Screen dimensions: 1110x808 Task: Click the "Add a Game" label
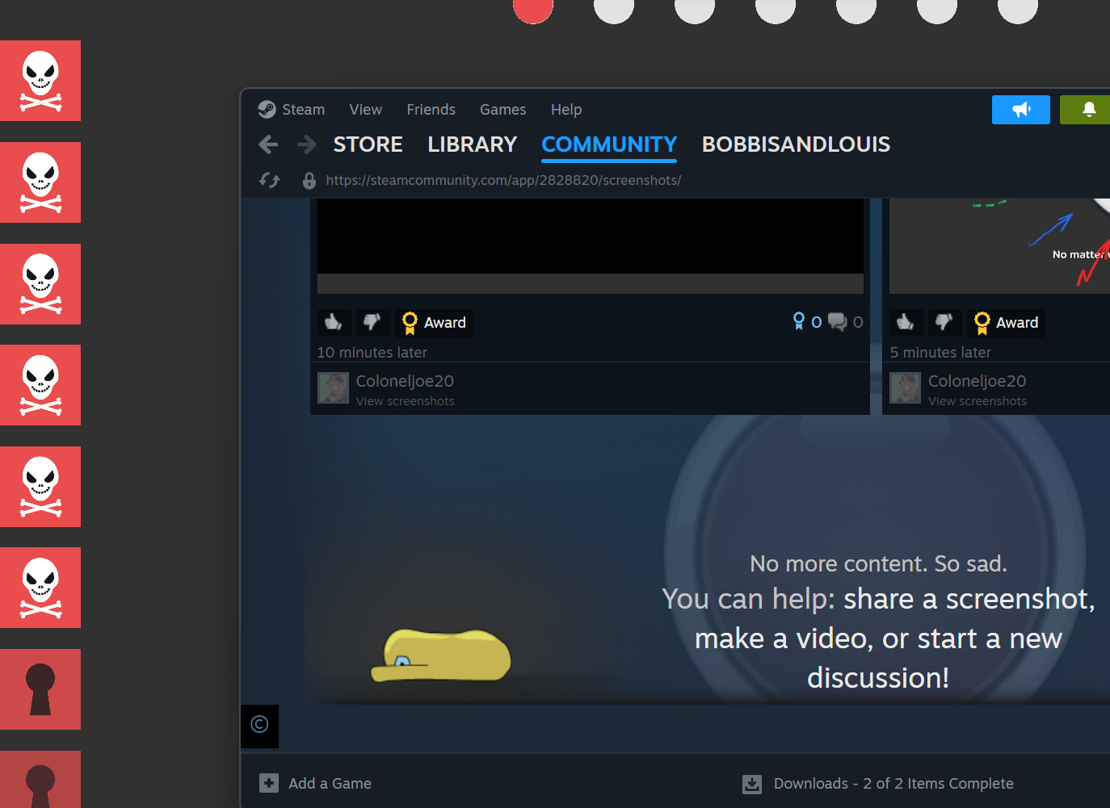(330, 784)
